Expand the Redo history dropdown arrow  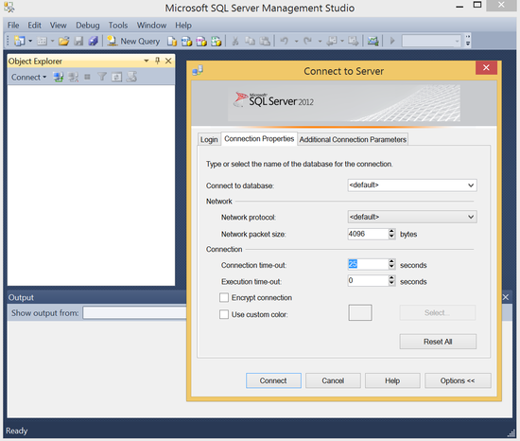click(320, 41)
